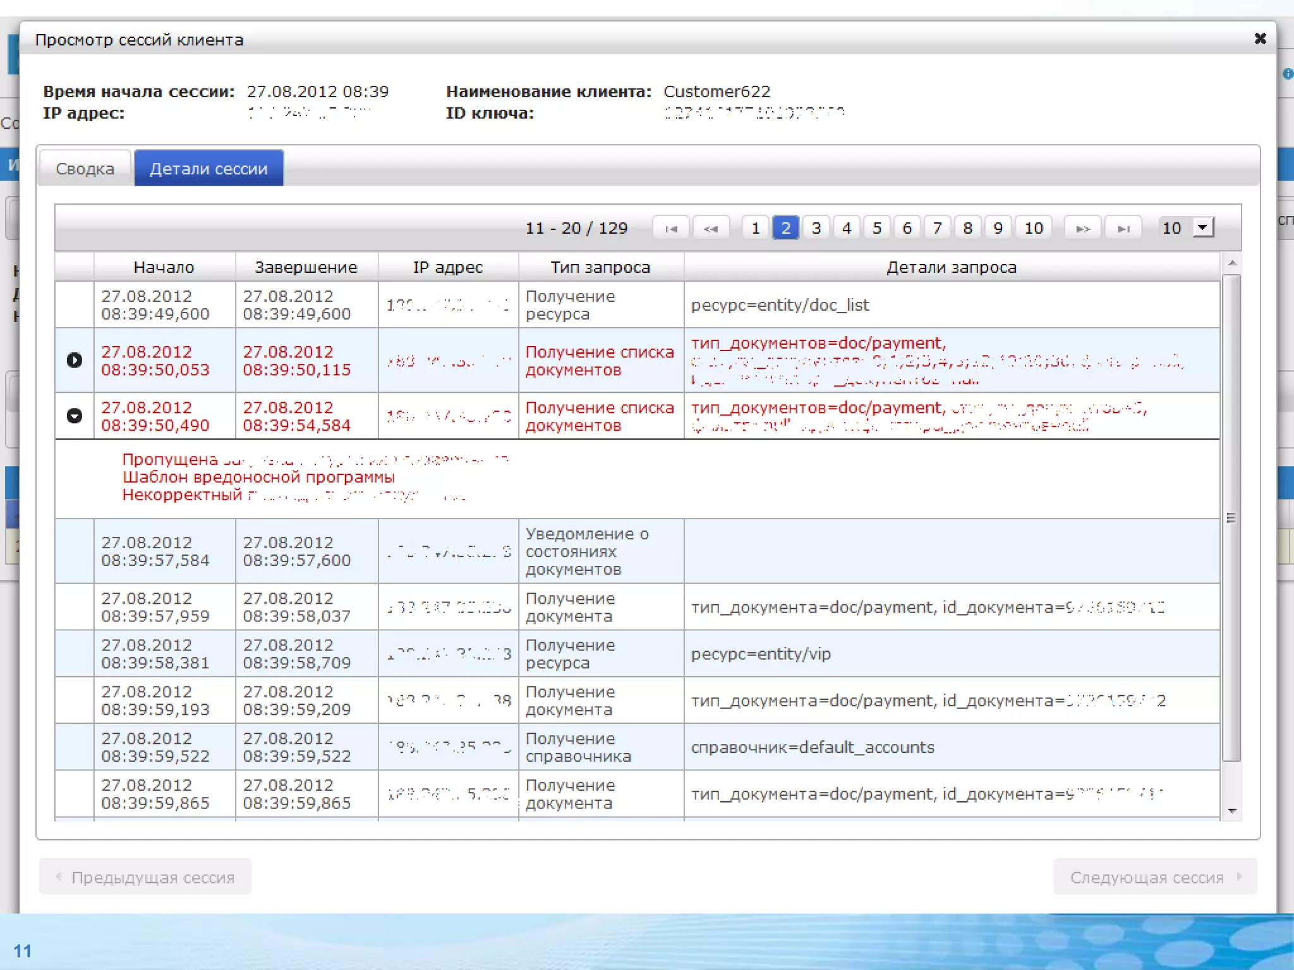
Task: Collapse the 08:39:50,490 document list row
Action: [x=75, y=416]
